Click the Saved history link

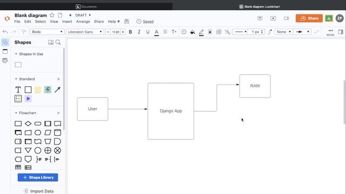point(148,22)
